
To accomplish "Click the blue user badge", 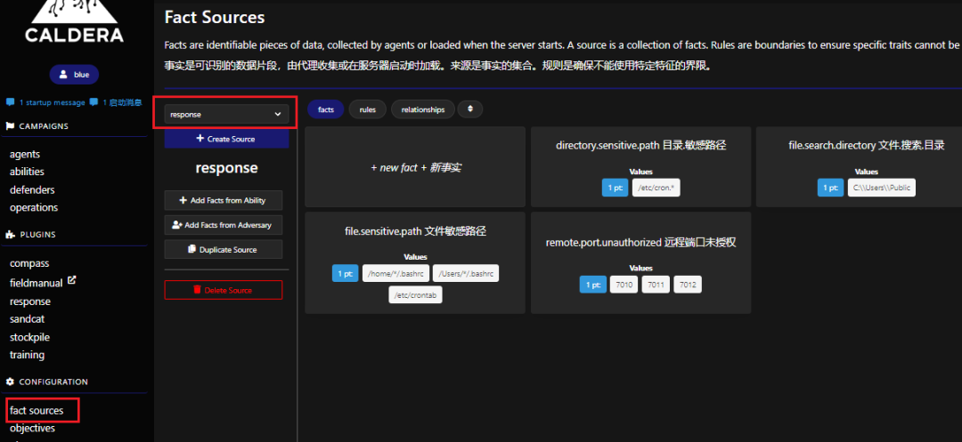I will point(74,75).
